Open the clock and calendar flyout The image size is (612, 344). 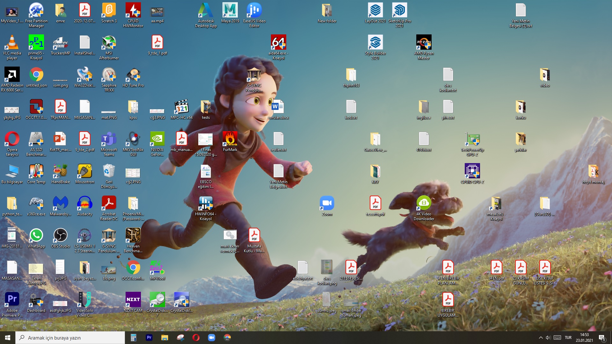click(585, 338)
